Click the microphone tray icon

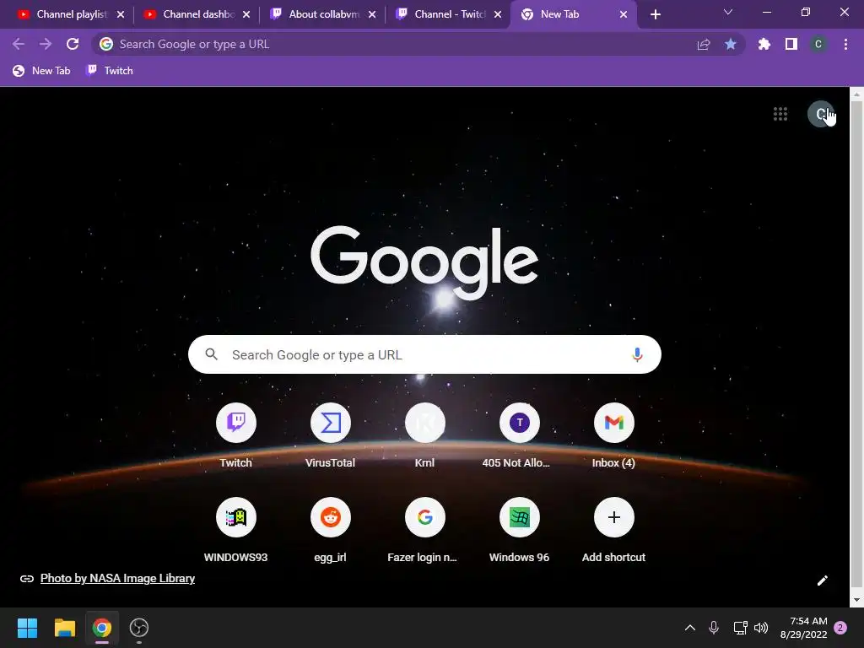pos(714,628)
